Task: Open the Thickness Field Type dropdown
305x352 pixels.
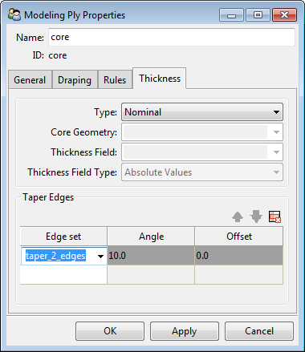Action: (202, 172)
